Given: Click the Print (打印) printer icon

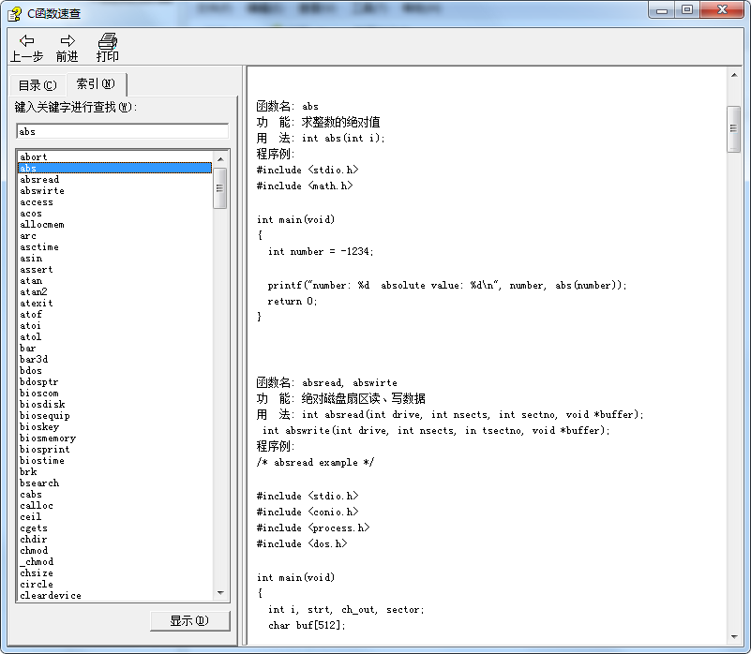Looking at the screenshot, I should click(x=108, y=40).
